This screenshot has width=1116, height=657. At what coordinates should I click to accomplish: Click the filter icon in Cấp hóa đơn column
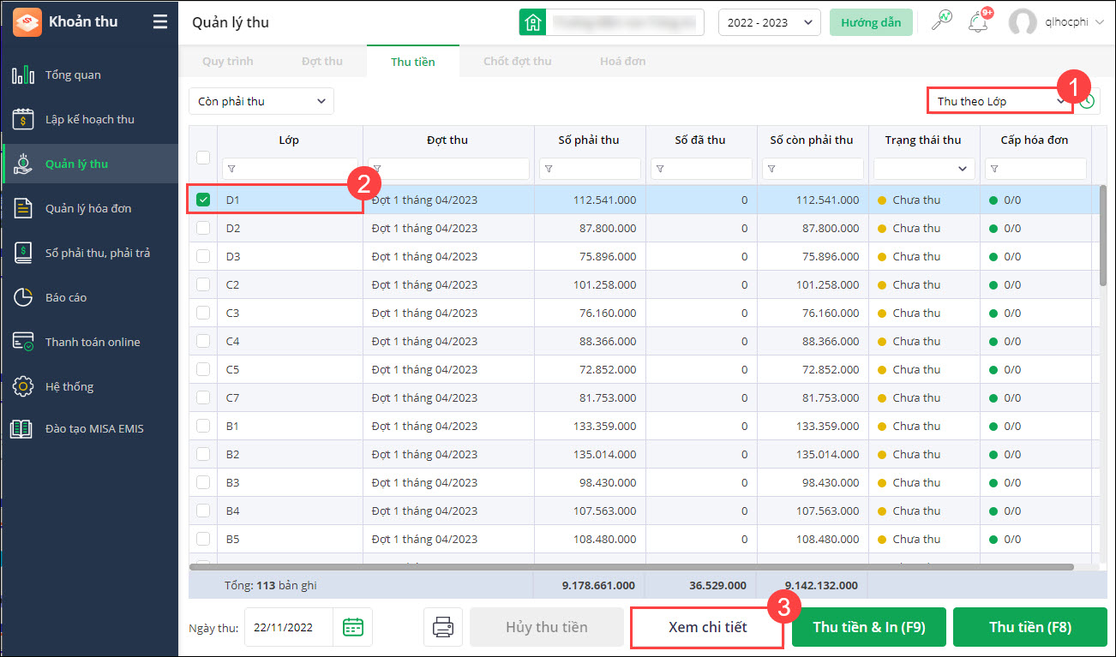point(994,169)
